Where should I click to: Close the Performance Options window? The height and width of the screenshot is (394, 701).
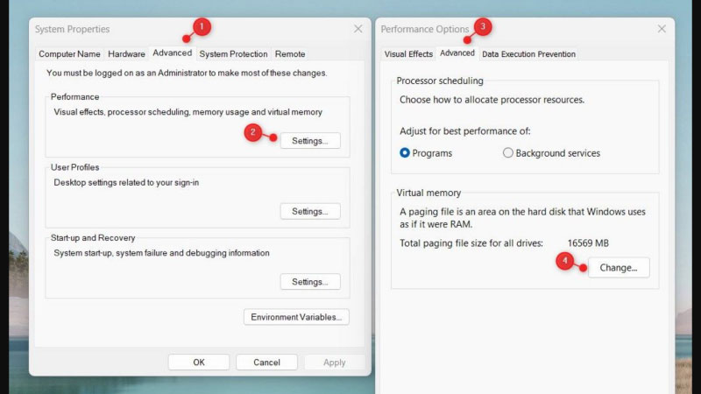pos(662,29)
